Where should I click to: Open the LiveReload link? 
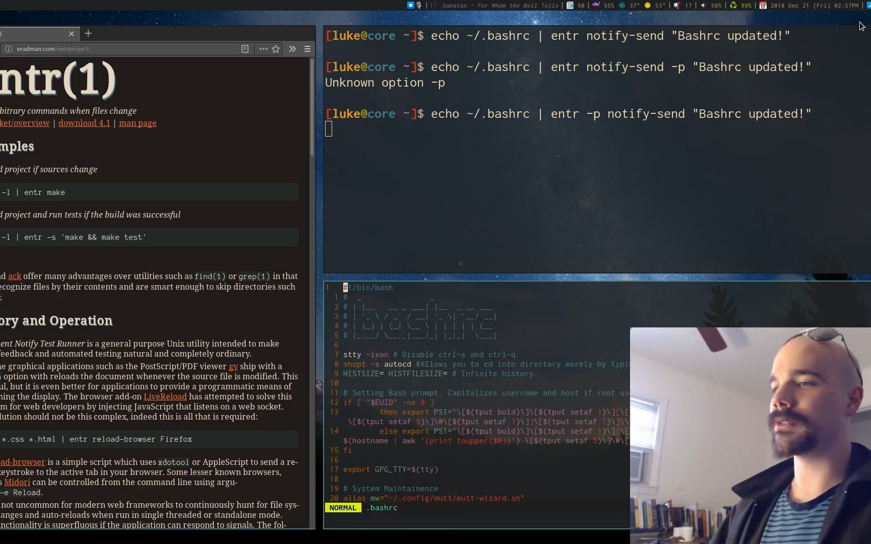pyautogui.click(x=165, y=396)
